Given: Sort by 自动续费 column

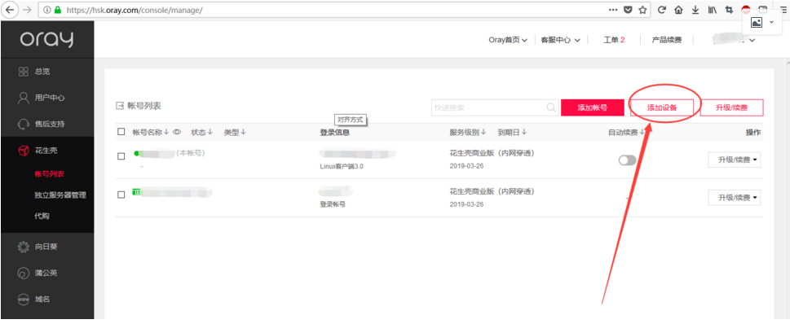Looking at the screenshot, I should [627, 133].
